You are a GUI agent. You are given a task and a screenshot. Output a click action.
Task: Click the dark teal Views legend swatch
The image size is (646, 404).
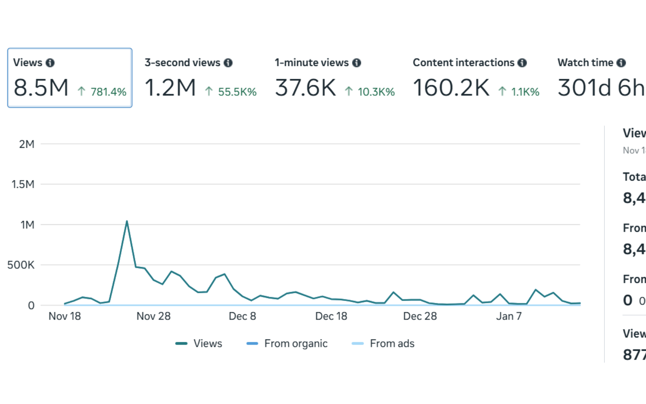point(181,343)
